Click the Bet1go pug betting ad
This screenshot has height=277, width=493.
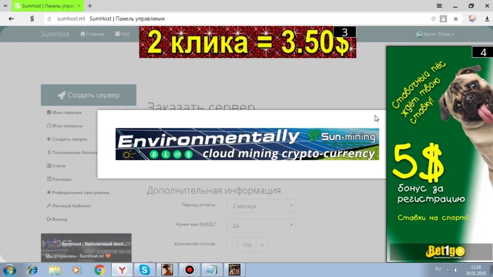pyautogui.click(x=439, y=154)
